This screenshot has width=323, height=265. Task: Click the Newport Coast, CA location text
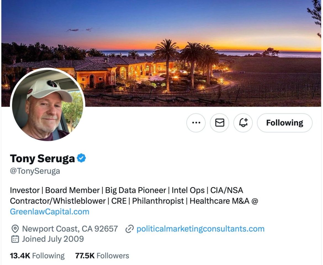click(x=70, y=229)
